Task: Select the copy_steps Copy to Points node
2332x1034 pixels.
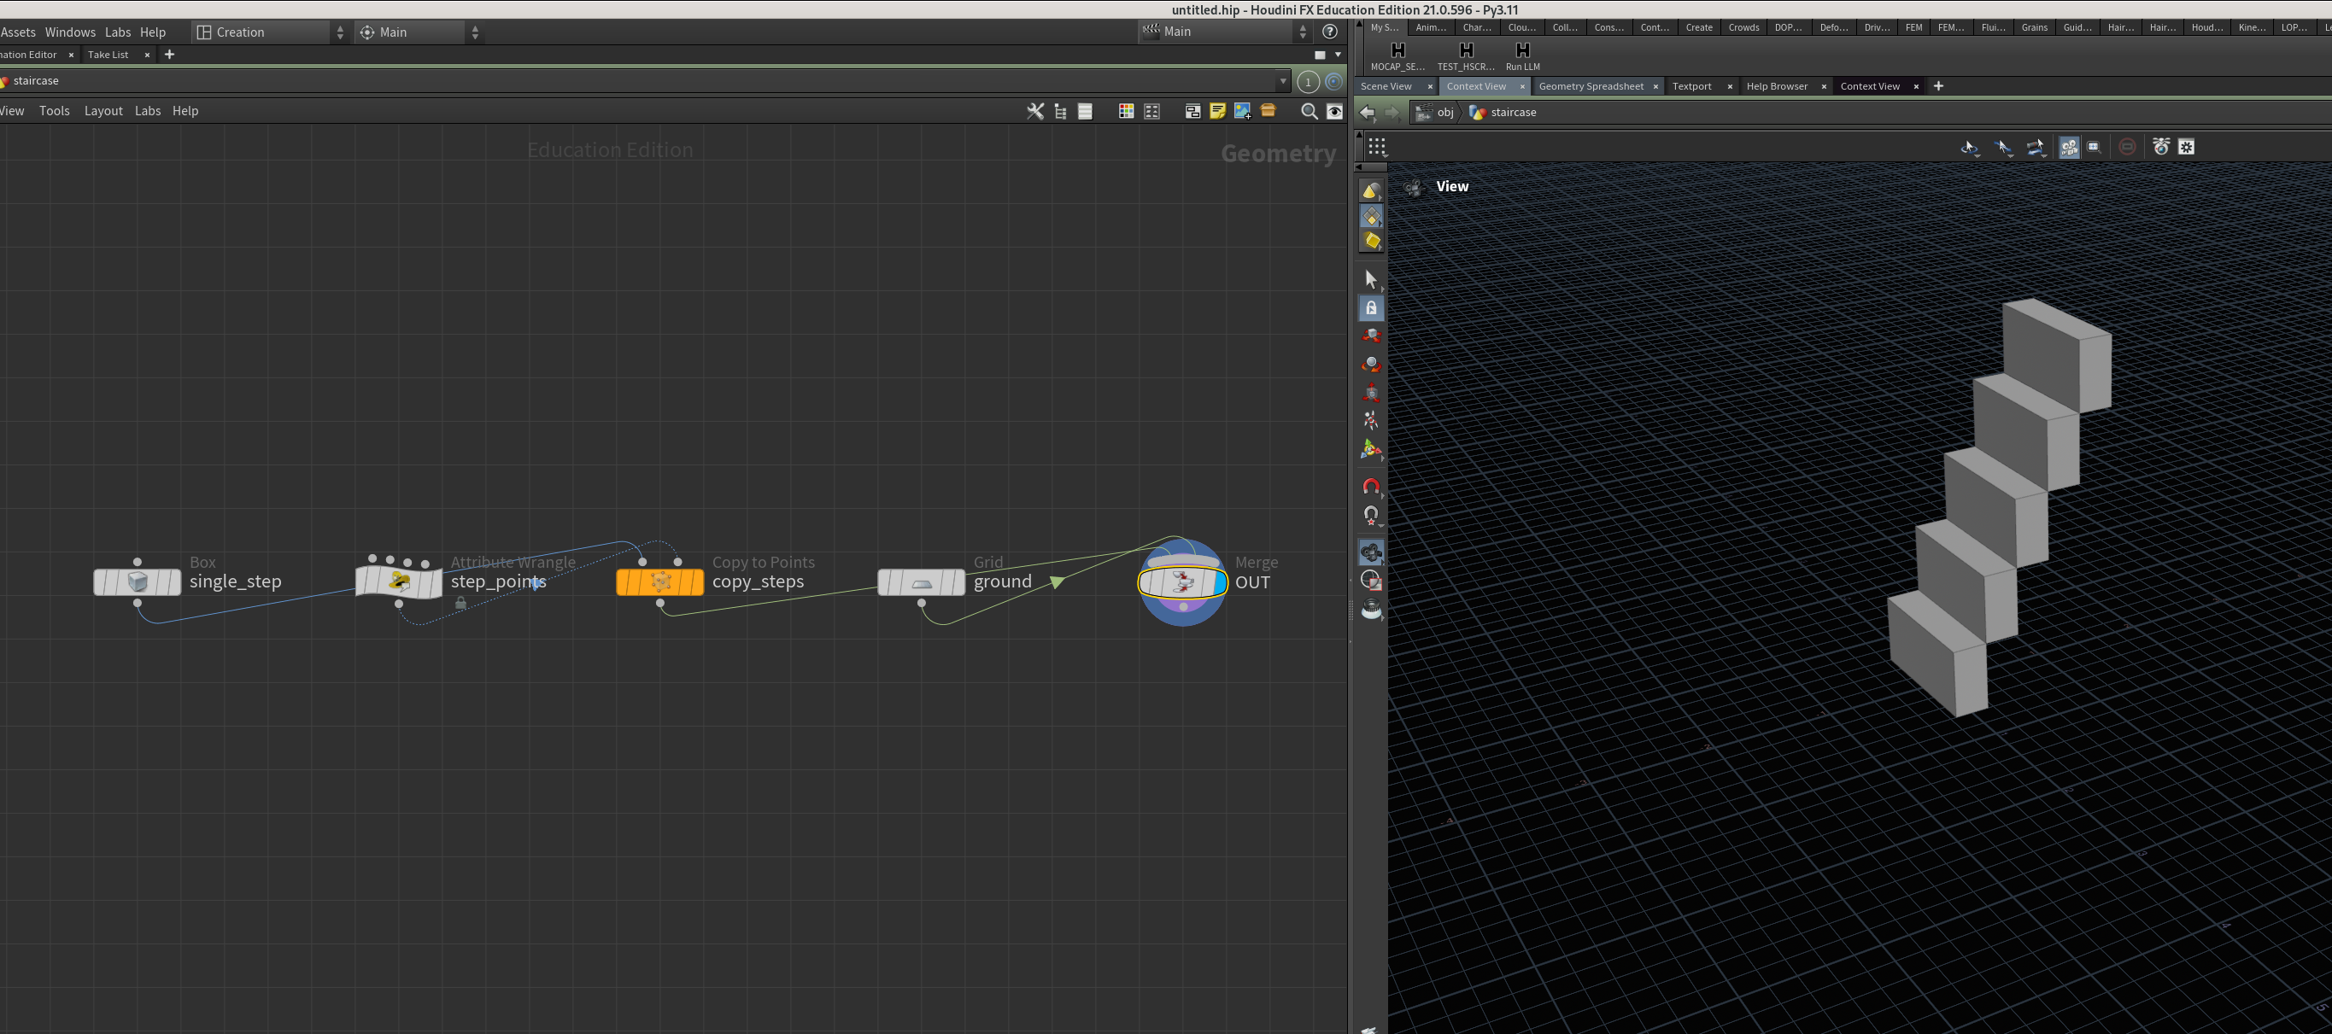Action: [660, 581]
